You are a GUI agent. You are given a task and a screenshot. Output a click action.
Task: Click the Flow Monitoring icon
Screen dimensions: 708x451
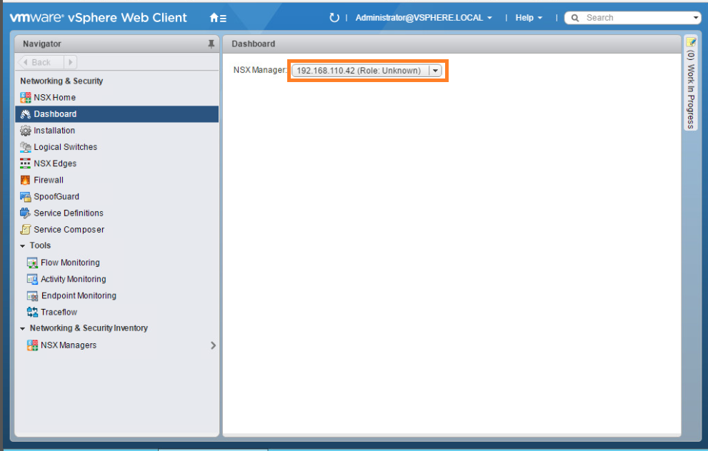[x=32, y=263]
